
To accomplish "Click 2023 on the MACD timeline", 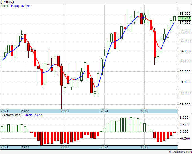I will point(65,147).
